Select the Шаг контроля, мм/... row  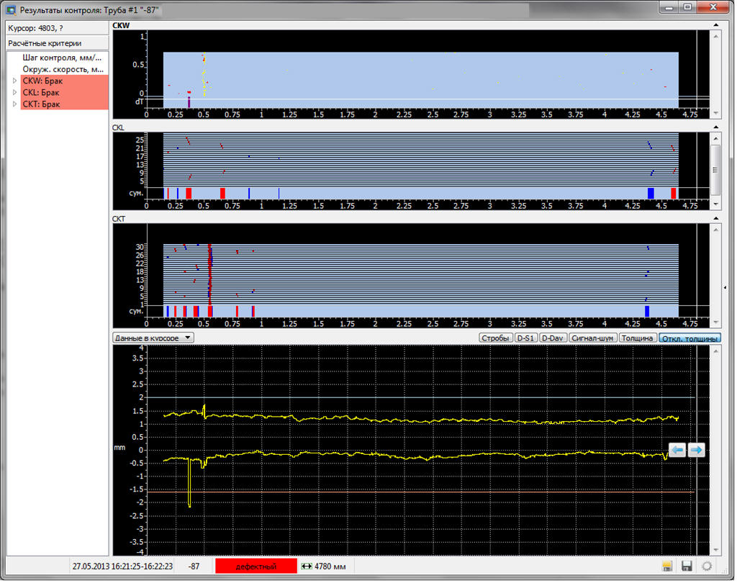pos(63,58)
